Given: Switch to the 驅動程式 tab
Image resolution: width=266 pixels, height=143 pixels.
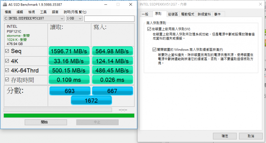Looking at the screenshot, I should 188,14.
